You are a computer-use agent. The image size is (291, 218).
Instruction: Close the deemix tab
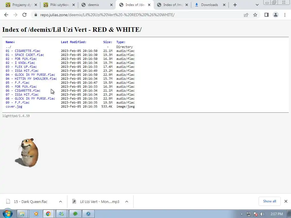111,5
